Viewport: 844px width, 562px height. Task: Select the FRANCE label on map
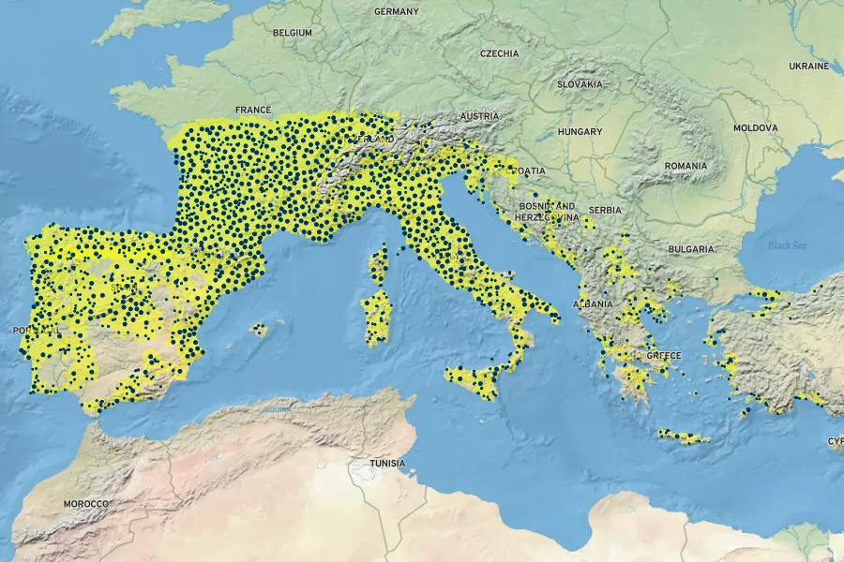253,110
